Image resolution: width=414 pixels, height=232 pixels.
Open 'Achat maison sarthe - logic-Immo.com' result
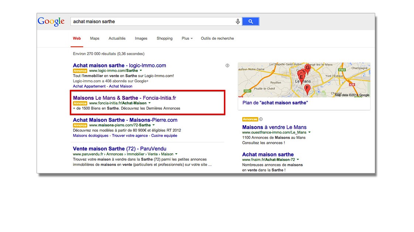click(x=119, y=65)
